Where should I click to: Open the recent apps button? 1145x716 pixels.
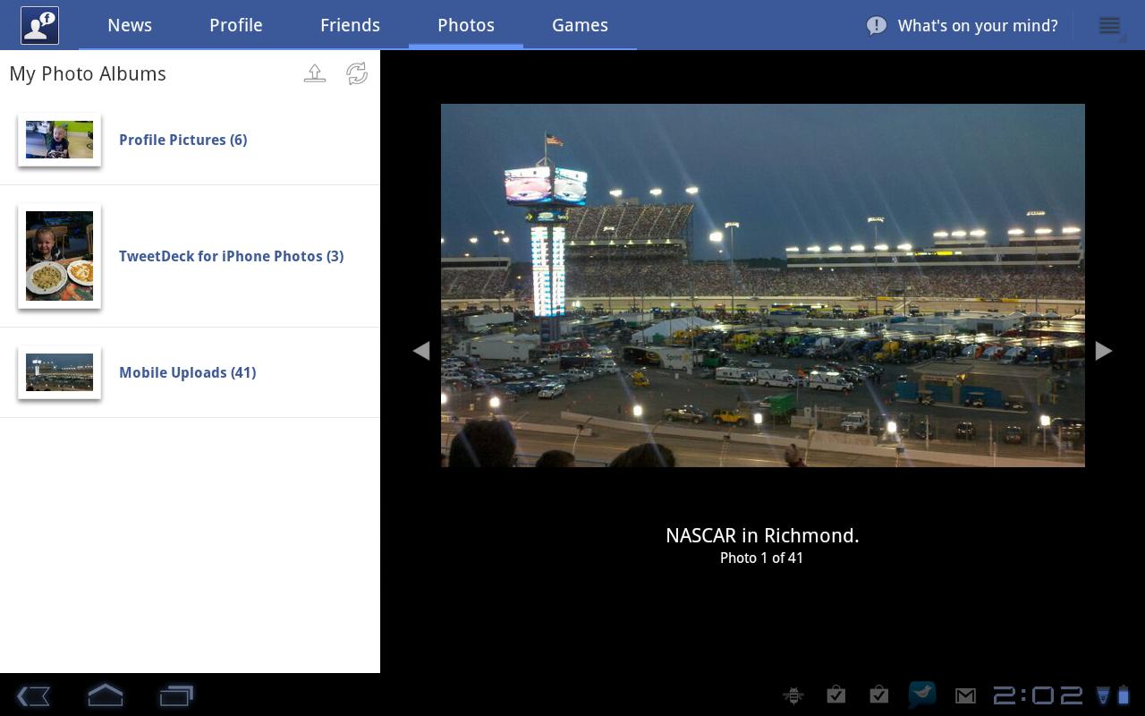176,695
